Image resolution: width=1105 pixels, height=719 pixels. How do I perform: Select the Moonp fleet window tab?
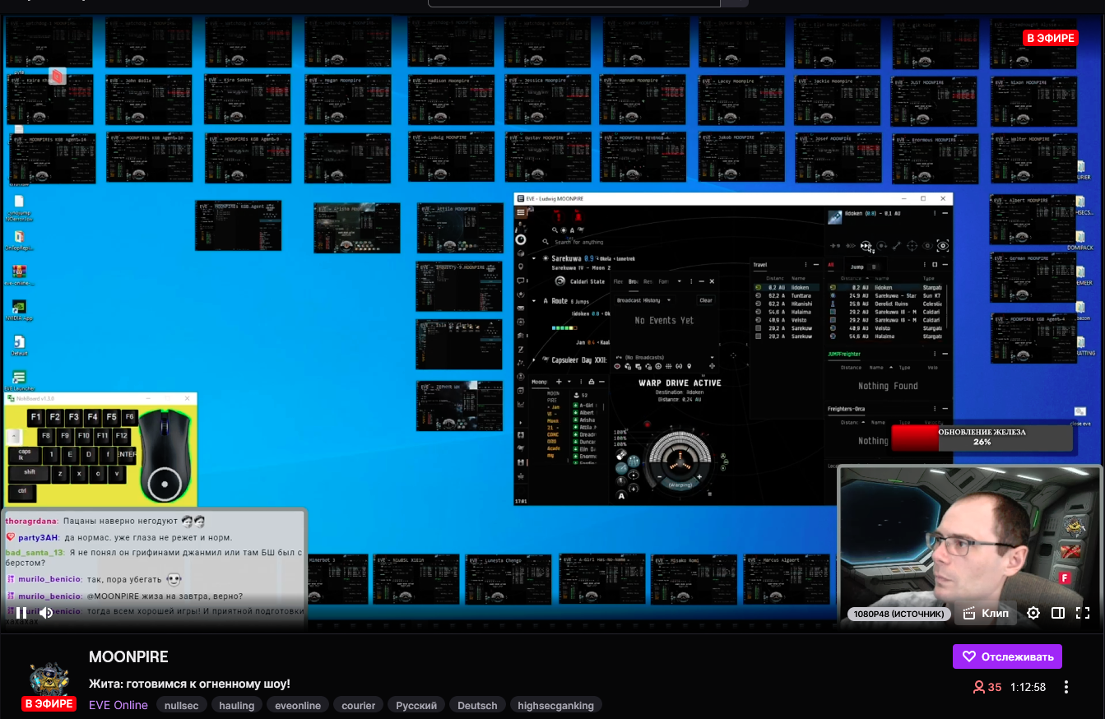point(540,382)
